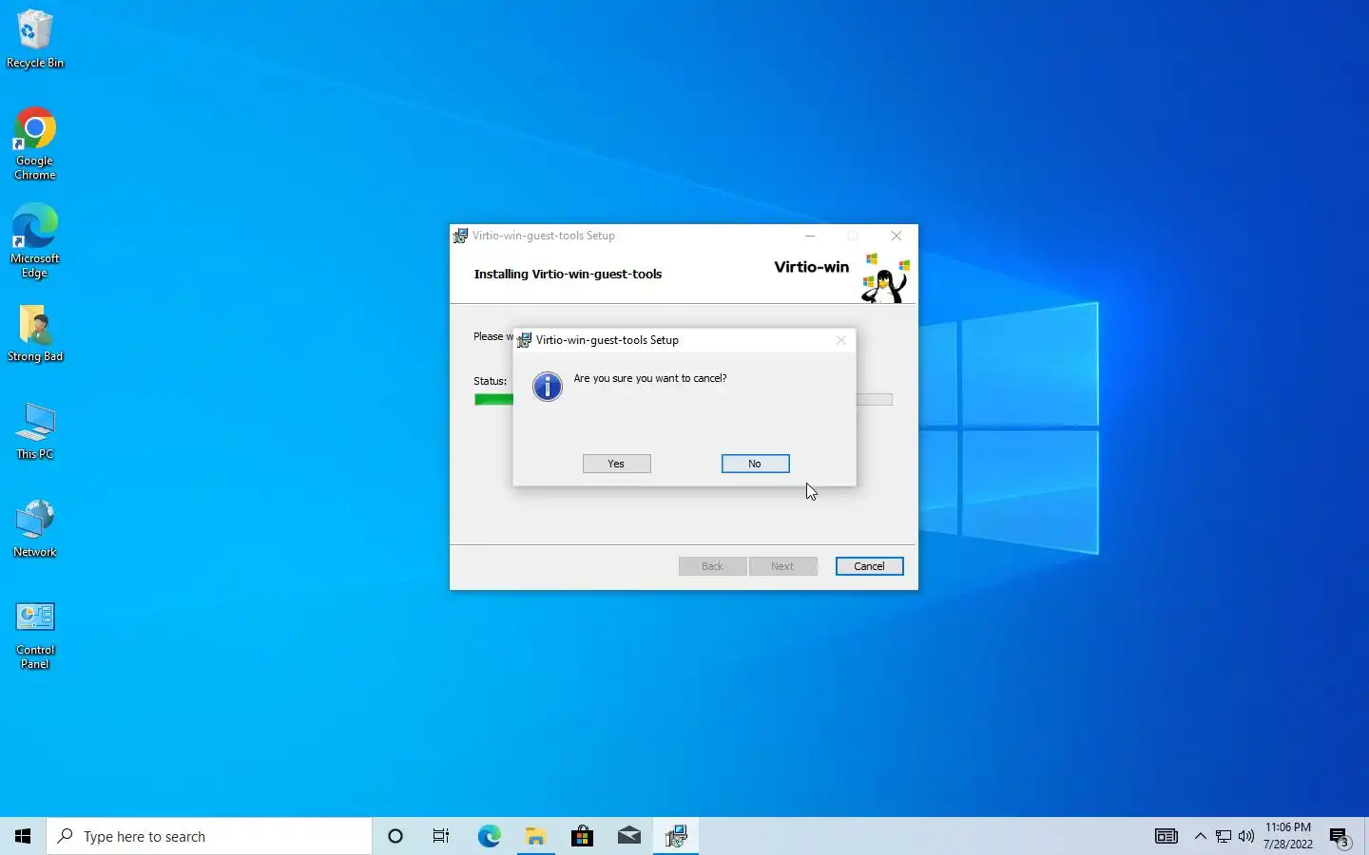
Task: Confirm cancel with the Yes button
Action: (x=616, y=464)
